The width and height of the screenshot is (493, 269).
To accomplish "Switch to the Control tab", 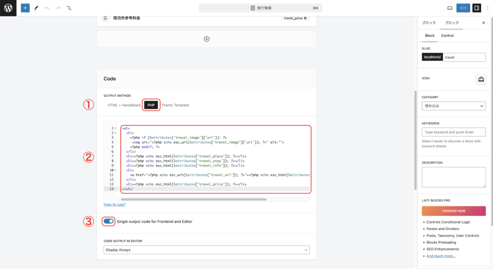I will (x=447, y=36).
